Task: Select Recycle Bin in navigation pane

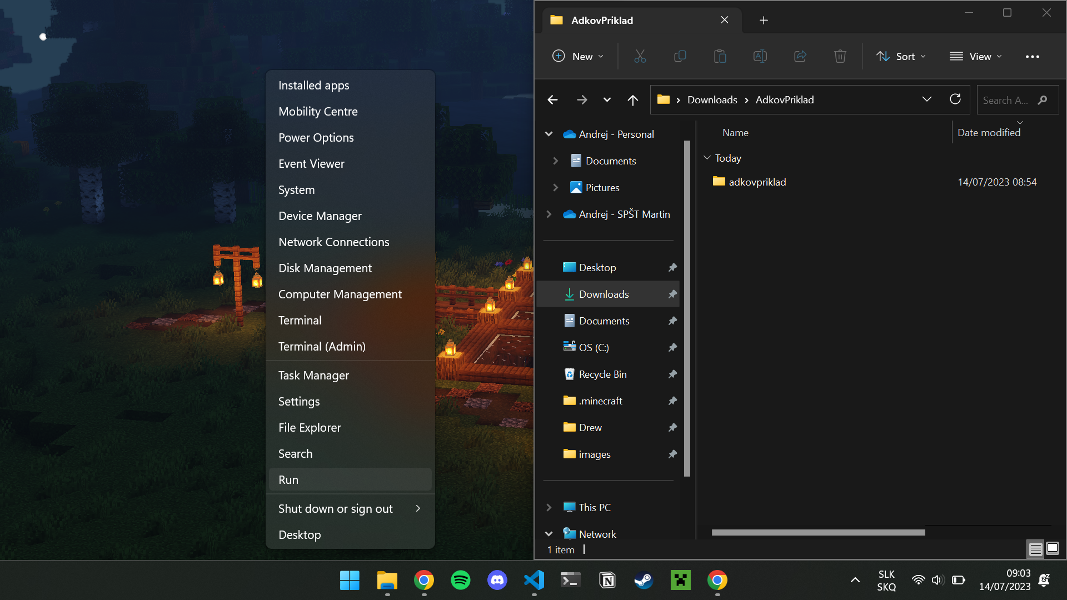Action: point(602,374)
